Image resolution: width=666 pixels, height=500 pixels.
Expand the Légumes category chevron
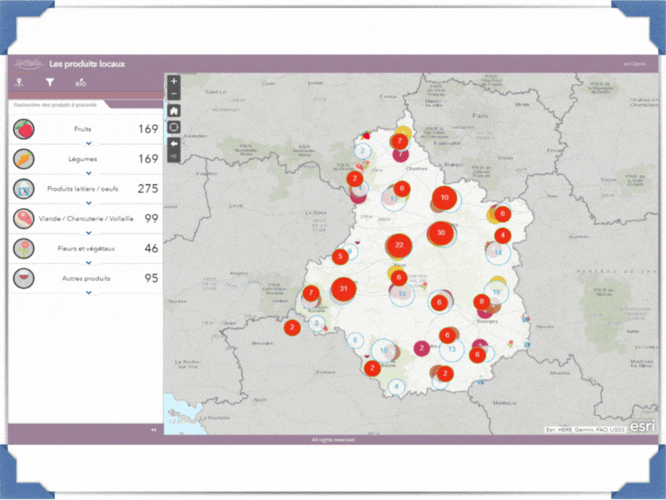pyautogui.click(x=89, y=173)
